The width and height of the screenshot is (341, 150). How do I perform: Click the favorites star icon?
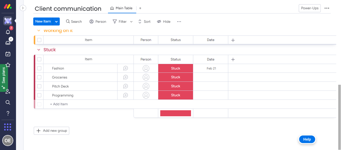(8, 65)
